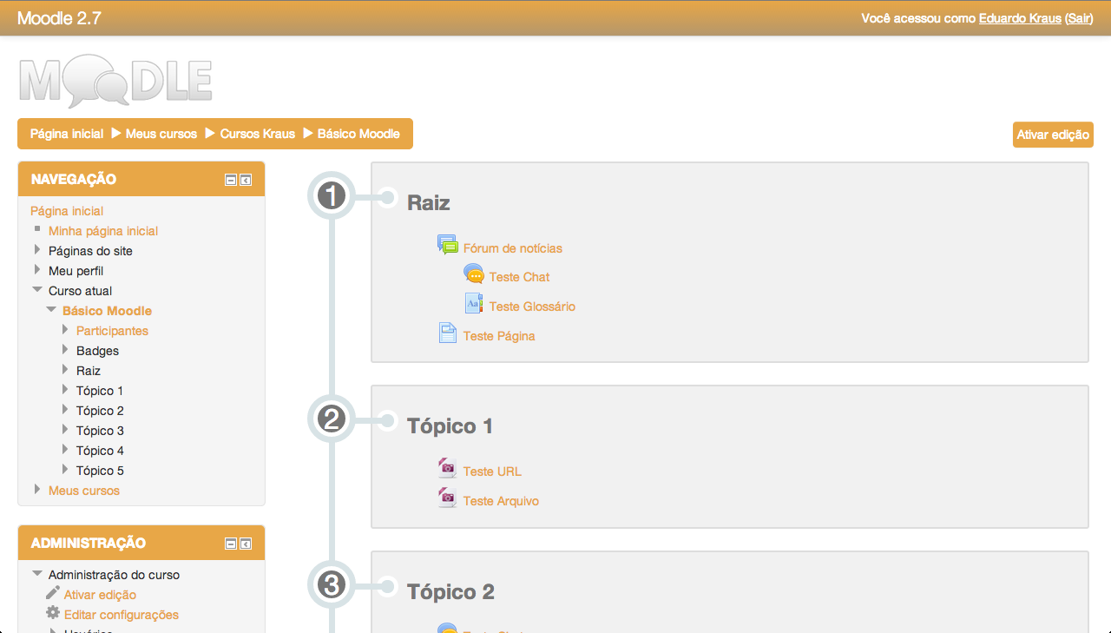
Task: Click the Teste Arquivo file icon
Action: pos(447,498)
